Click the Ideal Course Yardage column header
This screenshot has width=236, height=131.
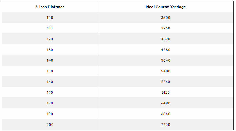tap(166, 7)
